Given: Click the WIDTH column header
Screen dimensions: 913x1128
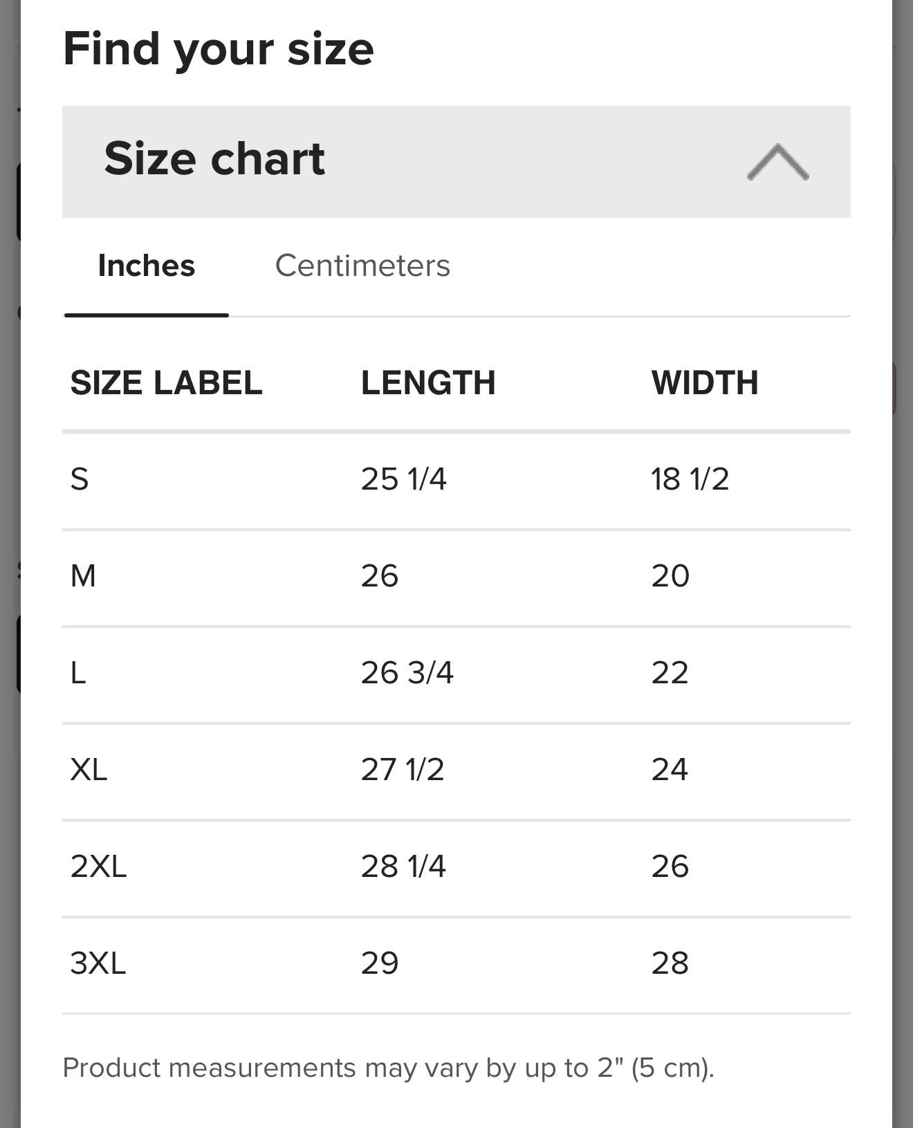Looking at the screenshot, I should [705, 382].
